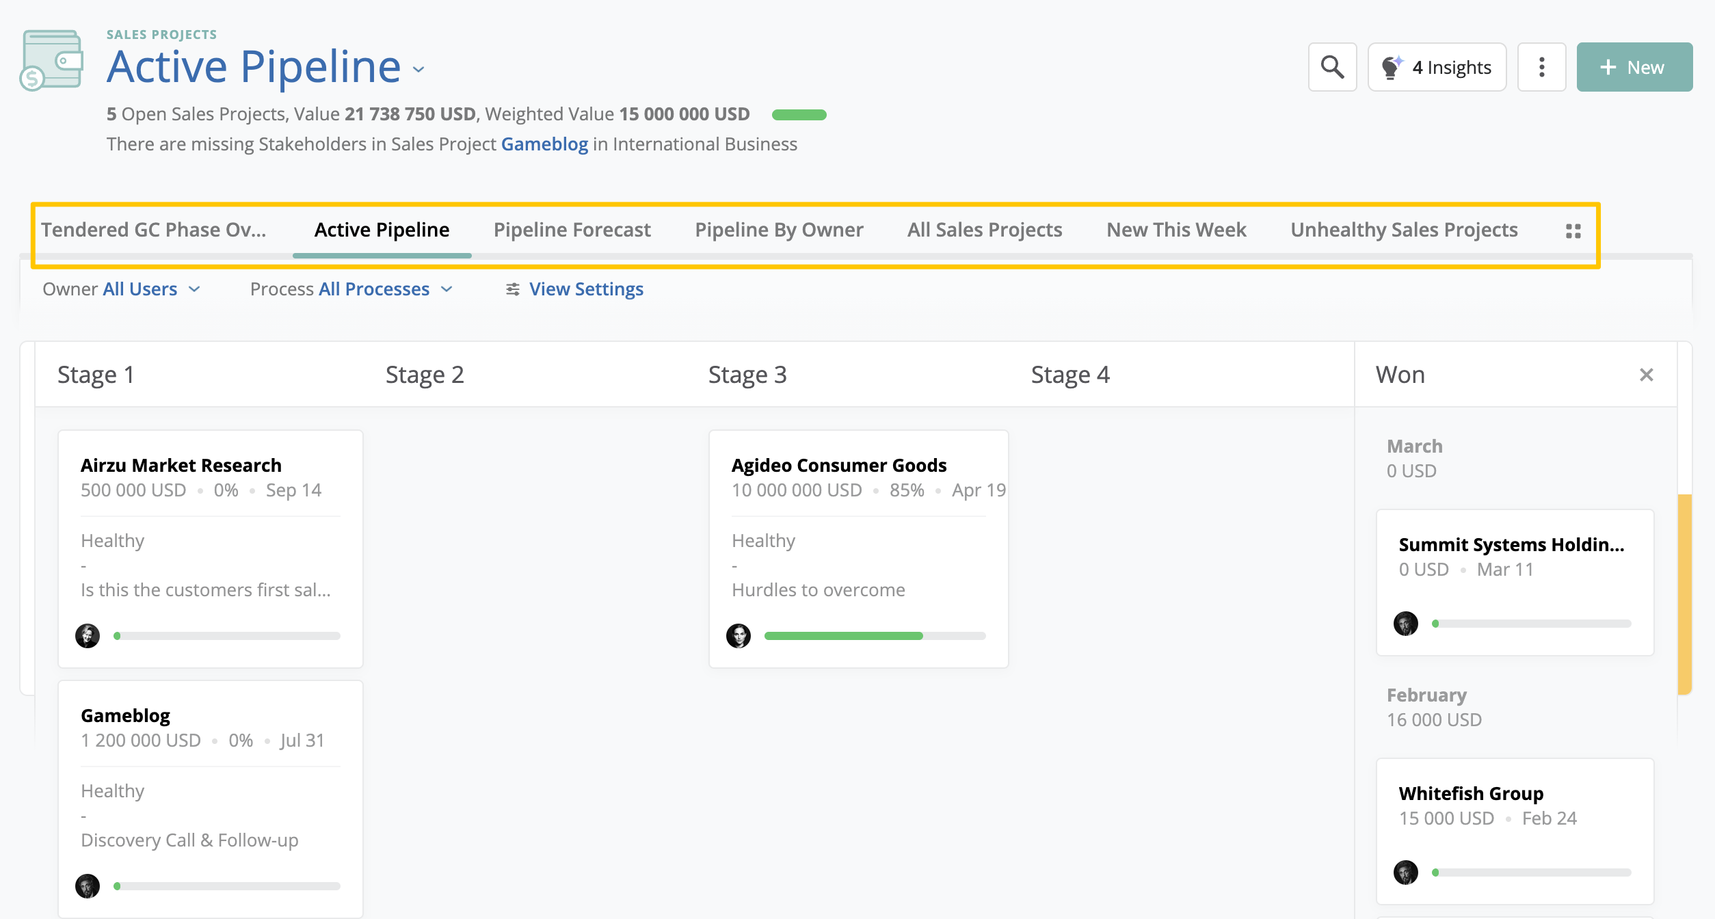Click the Sales Projects wallet icon
The image size is (1715, 919).
[x=52, y=60]
